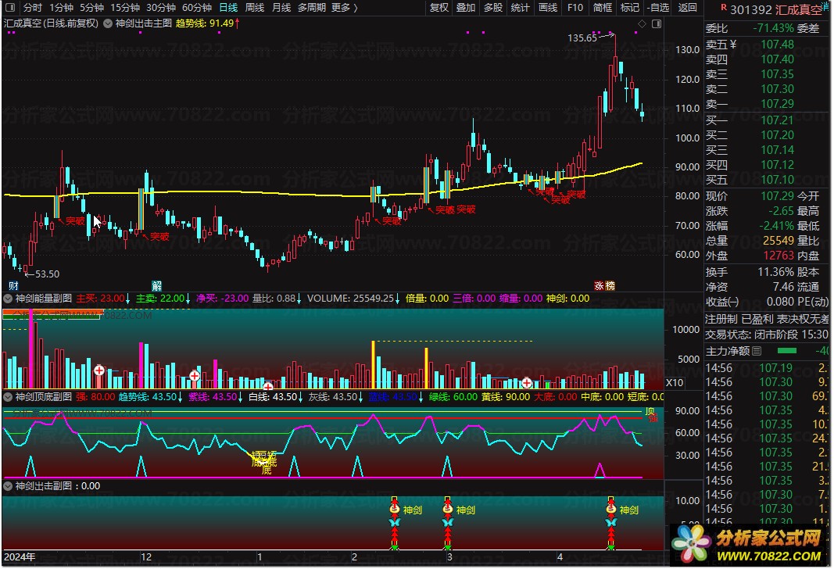Click the diamond marker icon above the price axis

coord(642,24)
